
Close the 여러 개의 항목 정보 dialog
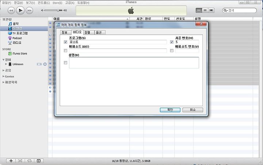coord(201,24)
